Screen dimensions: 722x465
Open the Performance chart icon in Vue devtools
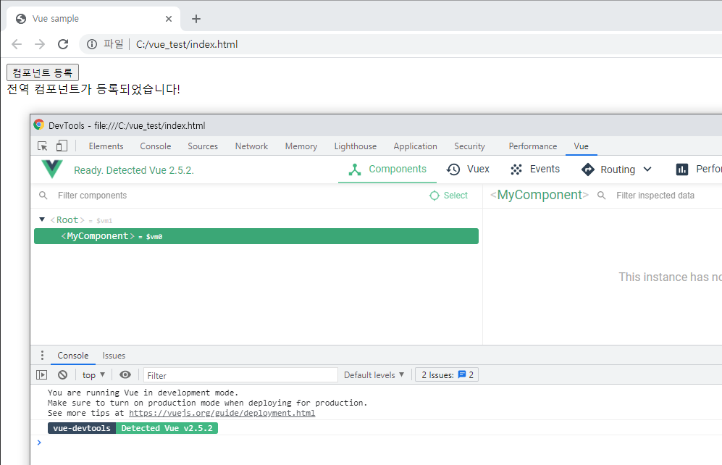(x=682, y=169)
